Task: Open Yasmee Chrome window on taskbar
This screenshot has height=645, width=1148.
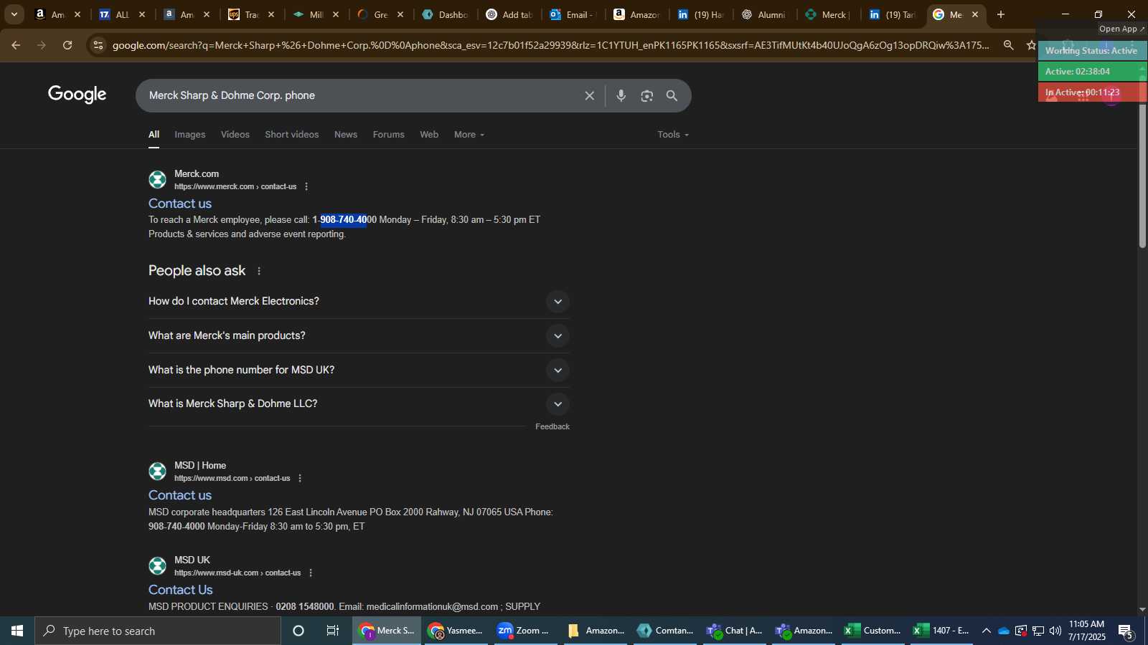Action: coord(455,631)
